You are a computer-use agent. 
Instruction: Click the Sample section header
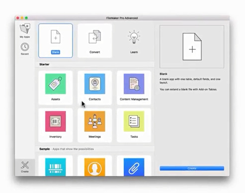[95, 149]
